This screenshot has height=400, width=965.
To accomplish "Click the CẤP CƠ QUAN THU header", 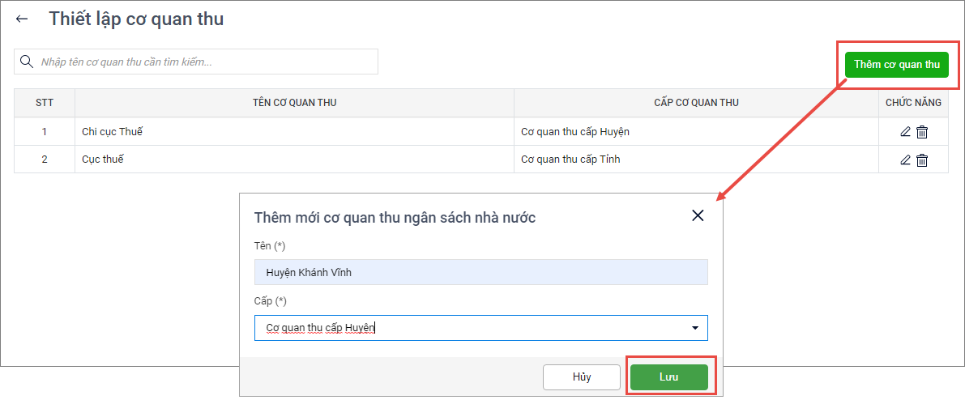I will pyautogui.click(x=696, y=103).
